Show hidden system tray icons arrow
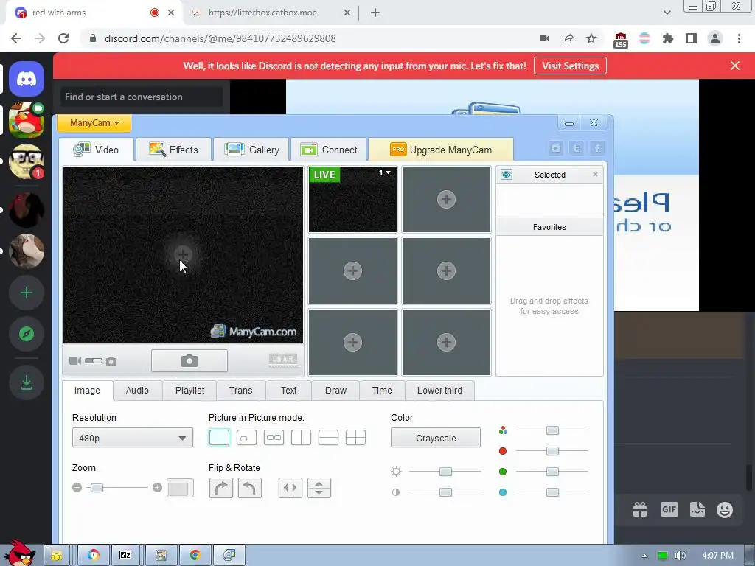Viewport: 755px width, 566px height. coord(644,556)
